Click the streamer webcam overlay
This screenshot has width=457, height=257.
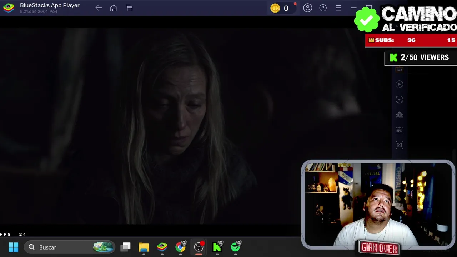[x=378, y=205]
